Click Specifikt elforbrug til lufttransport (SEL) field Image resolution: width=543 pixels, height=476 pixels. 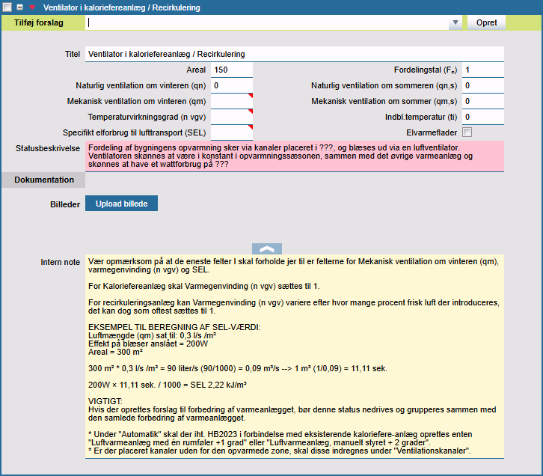point(231,132)
